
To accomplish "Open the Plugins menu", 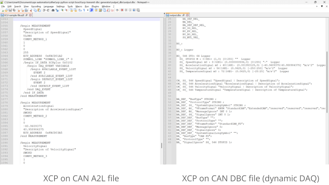I will pos(95,7).
